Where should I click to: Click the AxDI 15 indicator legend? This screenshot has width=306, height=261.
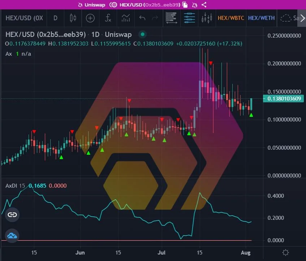[15, 186]
